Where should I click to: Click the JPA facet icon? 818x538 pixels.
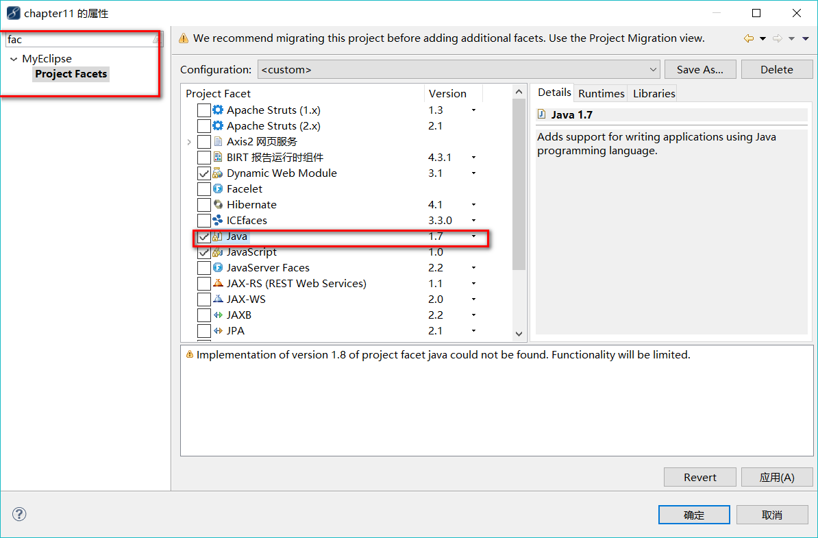[x=218, y=331]
